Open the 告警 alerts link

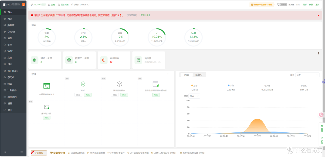52,4
